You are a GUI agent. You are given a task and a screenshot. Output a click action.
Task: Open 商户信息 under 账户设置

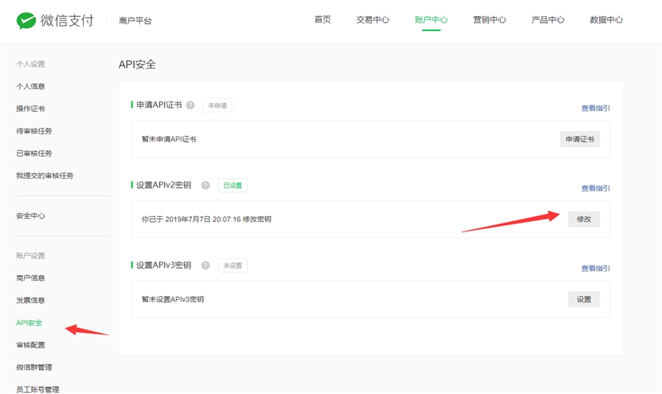pos(31,278)
